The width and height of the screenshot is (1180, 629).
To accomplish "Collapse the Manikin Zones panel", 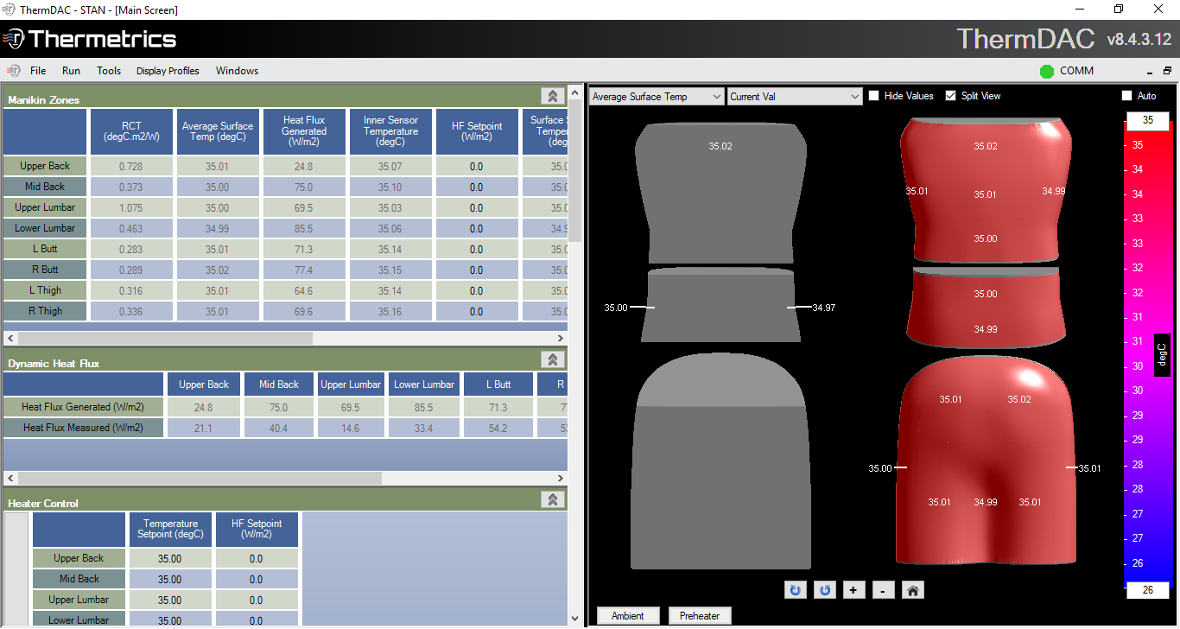I will pos(553,96).
